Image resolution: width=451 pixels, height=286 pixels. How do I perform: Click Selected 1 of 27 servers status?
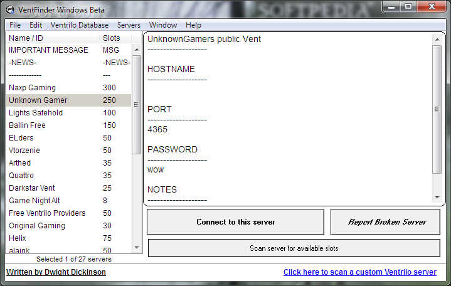[74, 259]
